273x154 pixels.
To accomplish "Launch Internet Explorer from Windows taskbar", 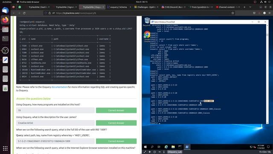I will tap(166, 147).
